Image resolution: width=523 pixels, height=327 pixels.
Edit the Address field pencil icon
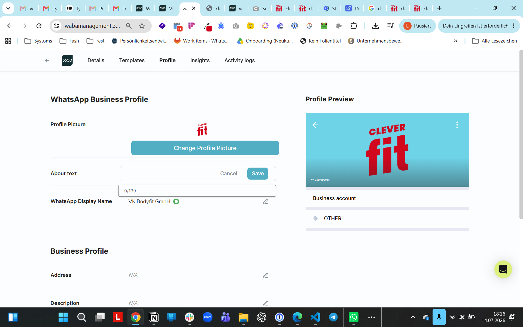[266, 275]
